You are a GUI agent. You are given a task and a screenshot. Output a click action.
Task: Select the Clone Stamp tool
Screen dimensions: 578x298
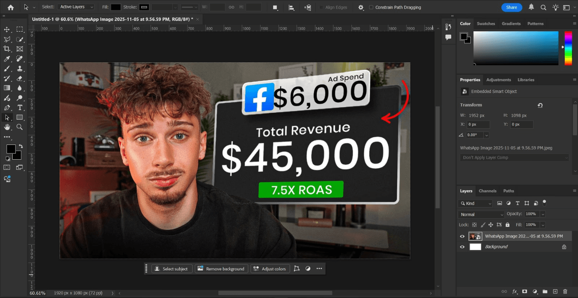[20, 68]
